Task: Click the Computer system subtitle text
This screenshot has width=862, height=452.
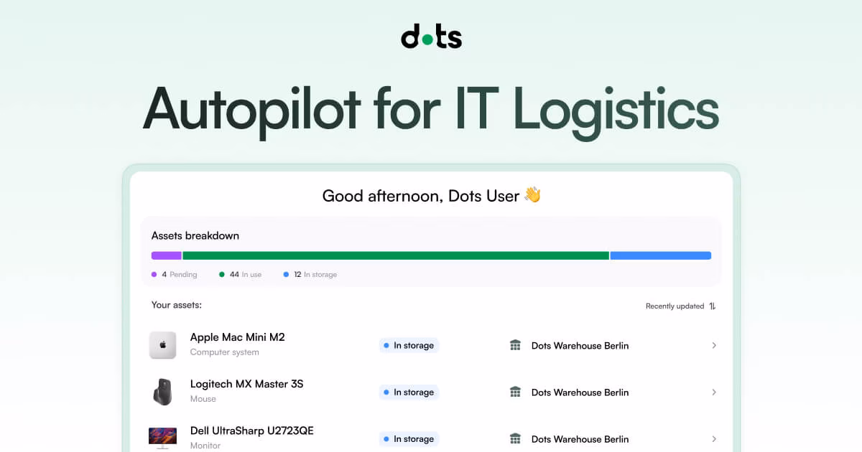Action: (x=225, y=352)
